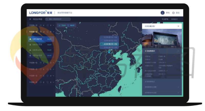Click the icon beside 北京长楹天街-C馆 in the popup
Screen dimensions: 205x111
(x=101, y=44)
